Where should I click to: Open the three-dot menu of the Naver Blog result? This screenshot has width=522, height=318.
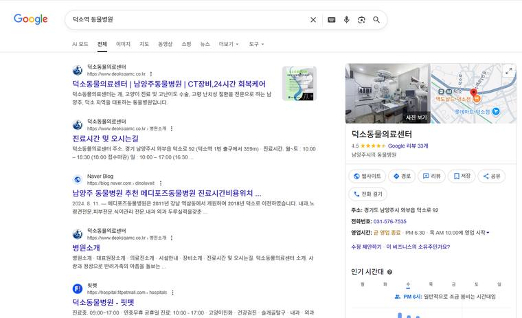161,183
